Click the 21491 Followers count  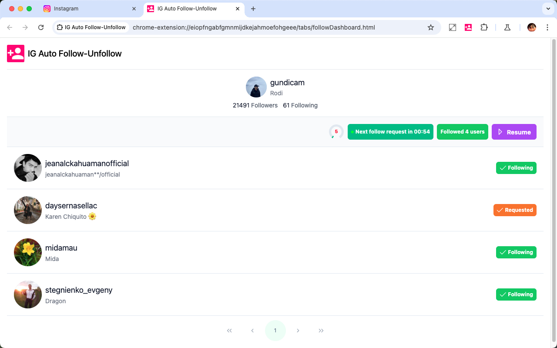coord(255,105)
